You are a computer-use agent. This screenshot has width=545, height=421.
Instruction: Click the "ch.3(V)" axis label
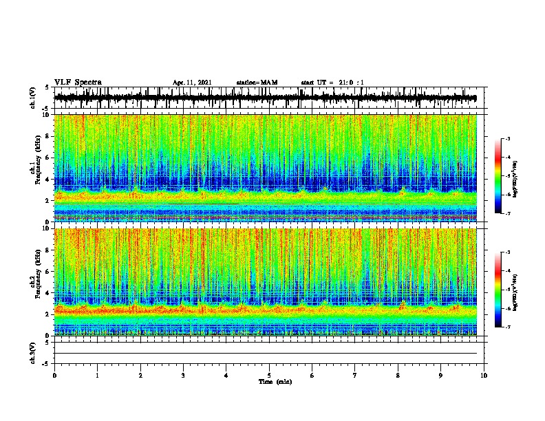pyautogui.click(x=33, y=353)
